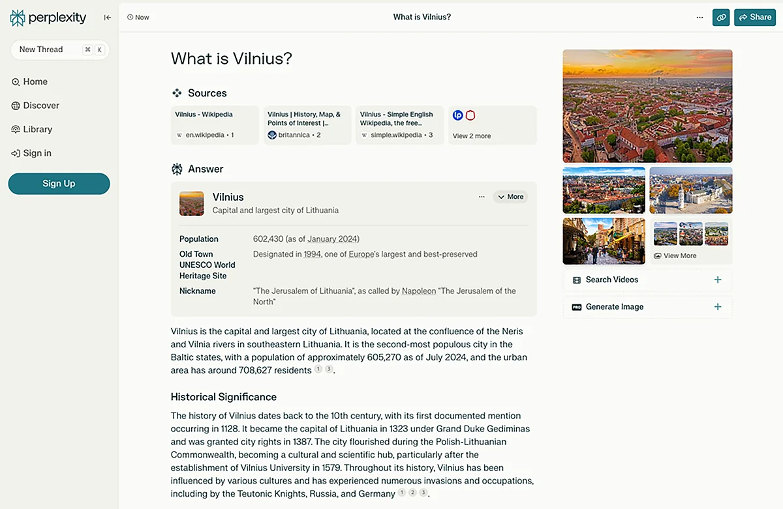Image resolution: width=783 pixels, height=509 pixels.
Task: Go to Discover in sidebar
Action: [40, 106]
